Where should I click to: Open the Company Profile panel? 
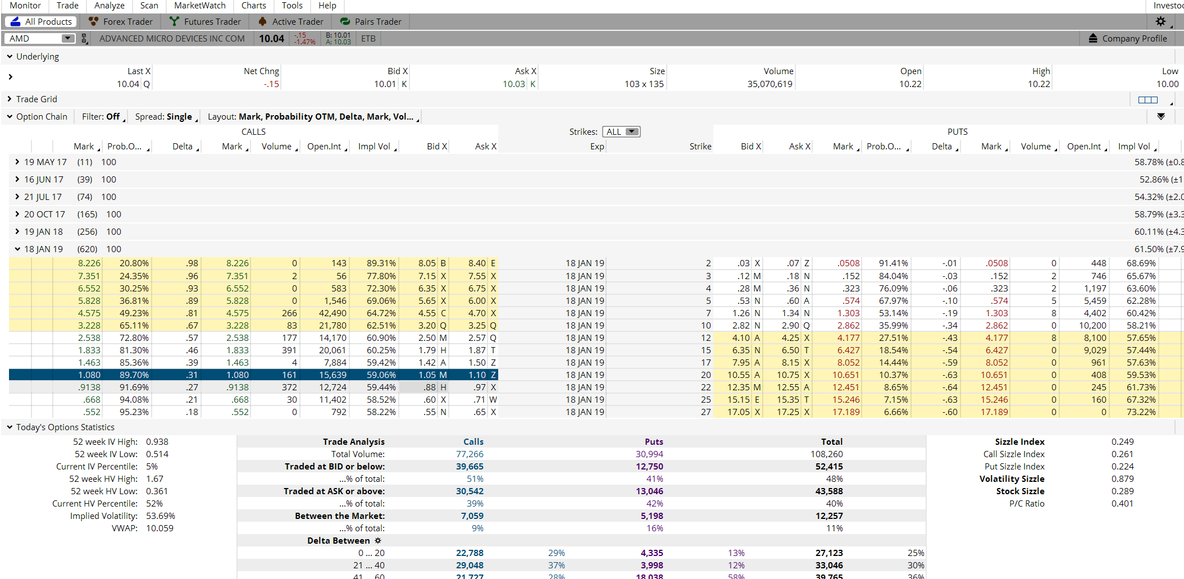(1128, 39)
